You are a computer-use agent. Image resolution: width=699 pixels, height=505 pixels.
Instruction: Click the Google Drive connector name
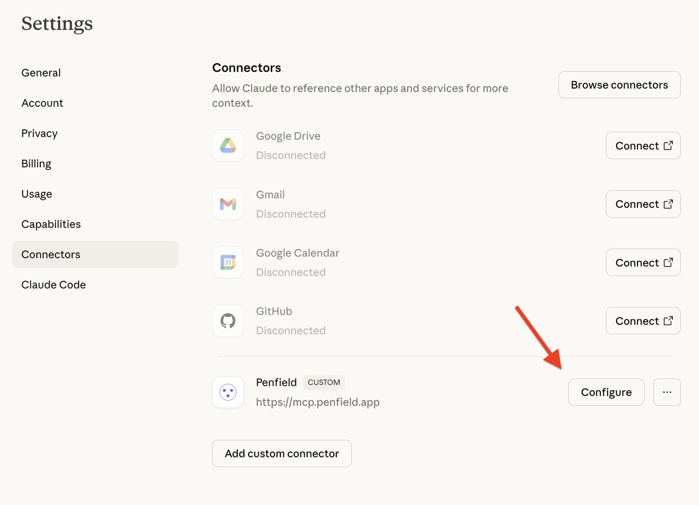click(x=288, y=136)
